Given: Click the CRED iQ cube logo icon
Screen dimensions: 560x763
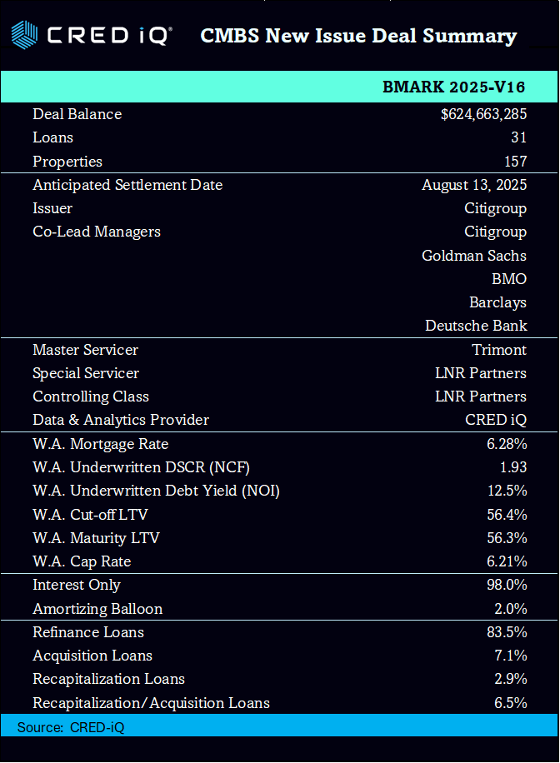Looking at the screenshot, I should tap(23, 35).
